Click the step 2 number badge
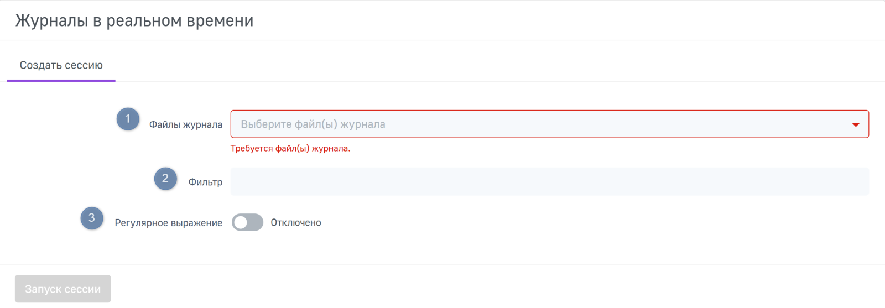 [x=165, y=179]
